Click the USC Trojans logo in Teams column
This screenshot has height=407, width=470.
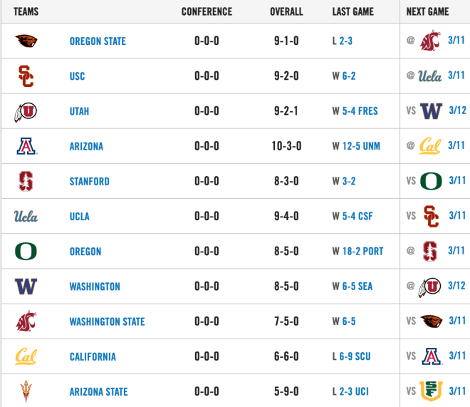tap(26, 76)
